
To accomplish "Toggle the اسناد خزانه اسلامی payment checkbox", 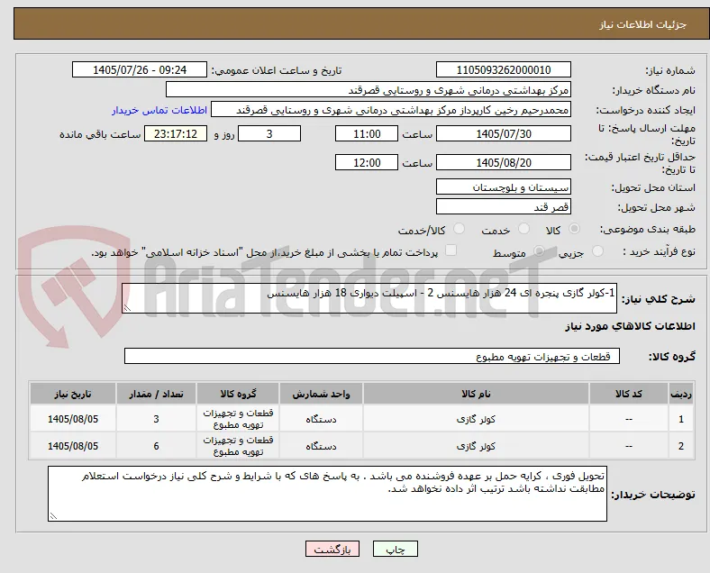I will tap(451, 250).
